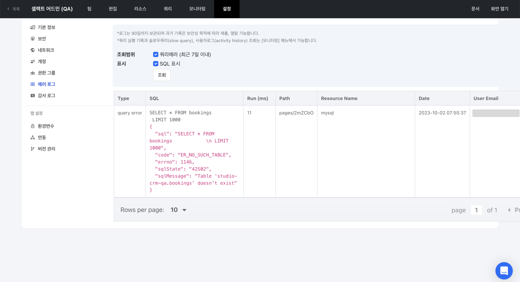Click the 에러 로그 icon in the sidebar
The height and width of the screenshot is (282, 520).
[x=33, y=84]
